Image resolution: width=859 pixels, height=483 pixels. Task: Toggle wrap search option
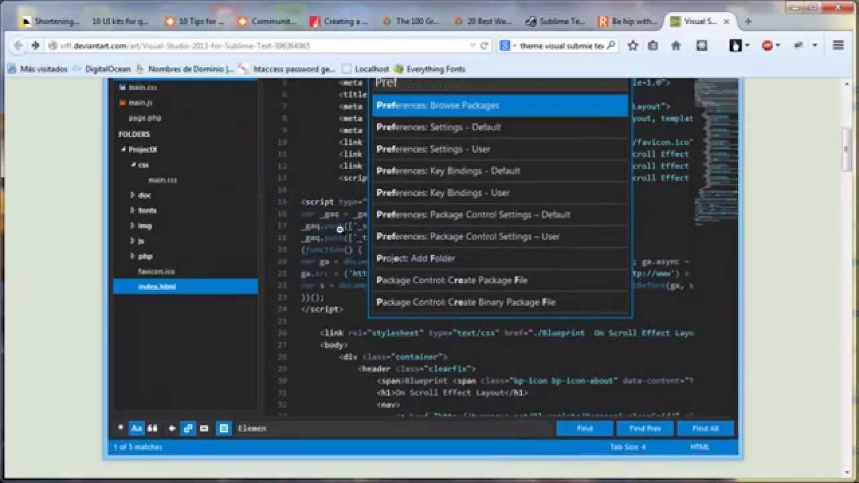click(x=188, y=428)
